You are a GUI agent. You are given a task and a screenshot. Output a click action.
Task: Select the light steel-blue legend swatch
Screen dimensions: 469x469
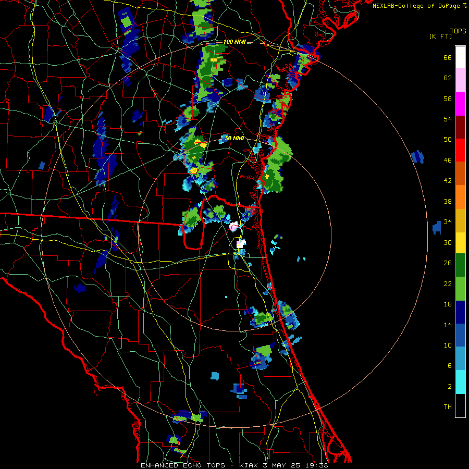[460, 359]
